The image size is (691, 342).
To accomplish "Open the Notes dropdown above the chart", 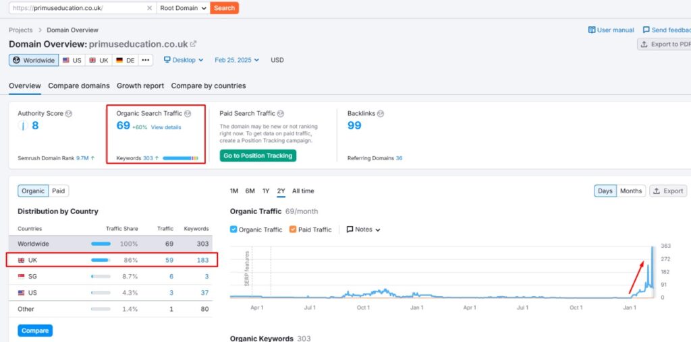I will (363, 230).
